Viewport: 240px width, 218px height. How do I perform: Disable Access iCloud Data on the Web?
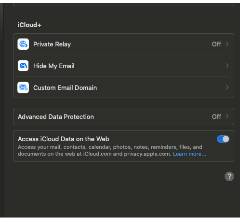[x=223, y=139]
